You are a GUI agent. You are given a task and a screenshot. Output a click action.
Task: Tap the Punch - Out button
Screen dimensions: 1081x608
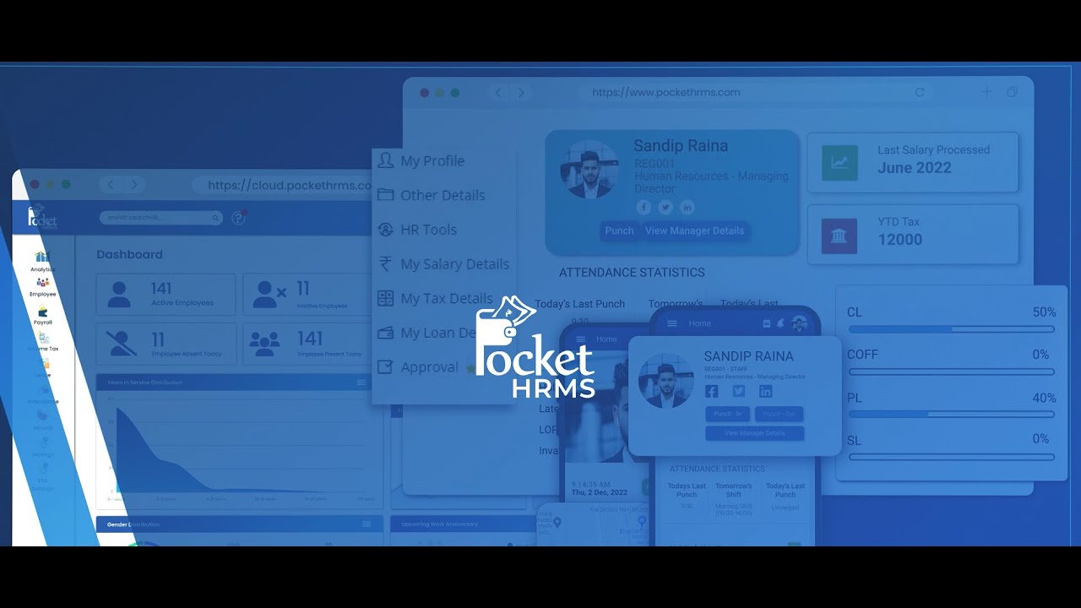pyautogui.click(x=779, y=414)
